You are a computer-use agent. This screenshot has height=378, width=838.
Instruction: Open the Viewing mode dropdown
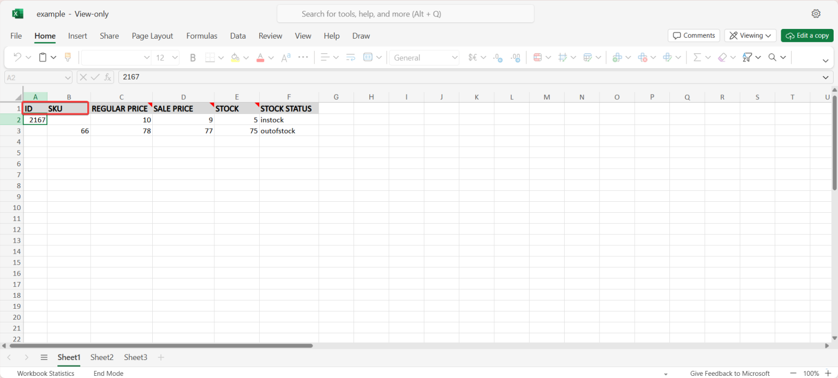point(750,35)
